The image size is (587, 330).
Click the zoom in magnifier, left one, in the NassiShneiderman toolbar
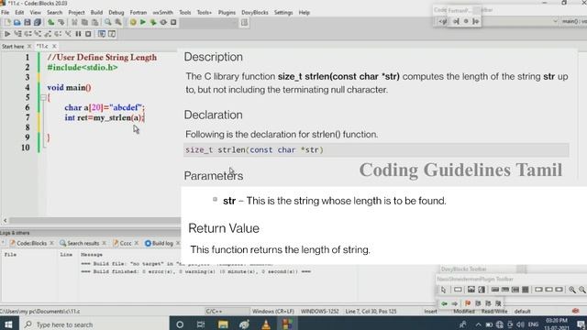click(572, 290)
